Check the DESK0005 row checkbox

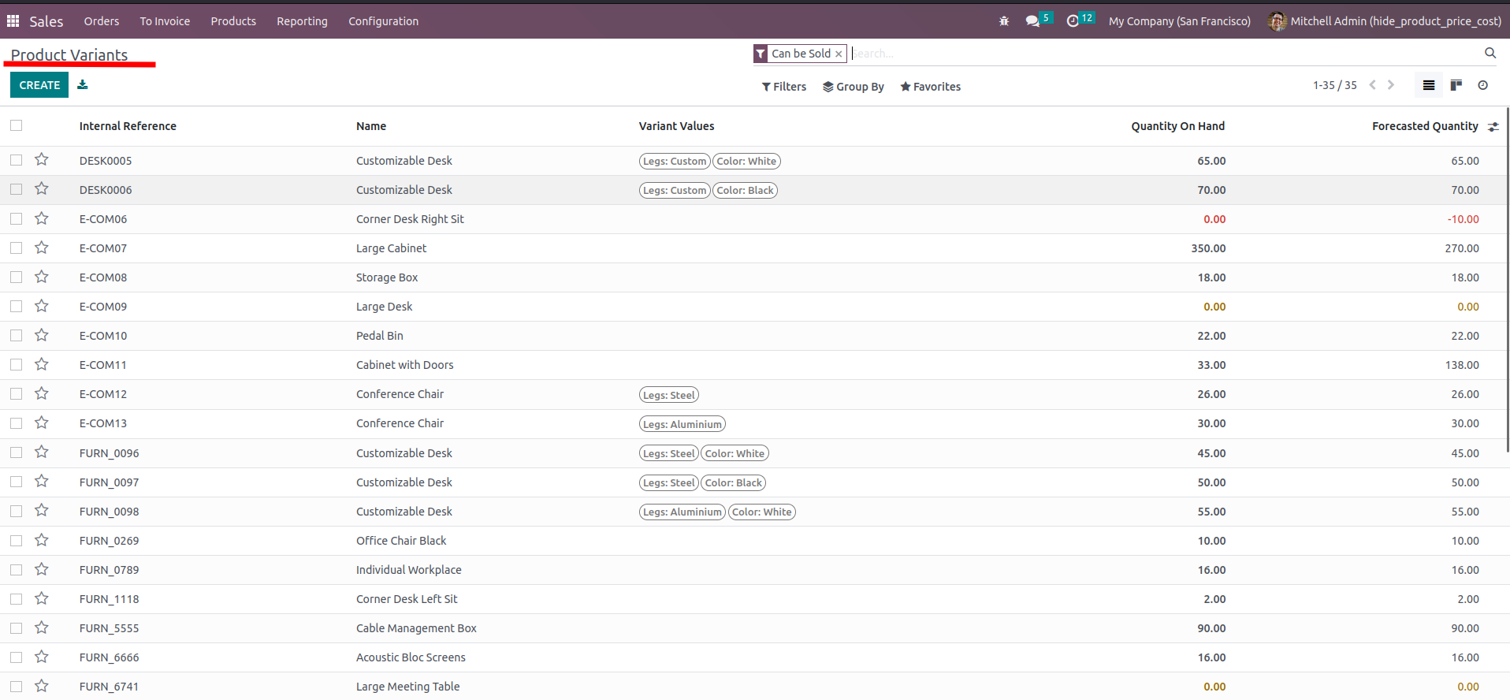17,160
